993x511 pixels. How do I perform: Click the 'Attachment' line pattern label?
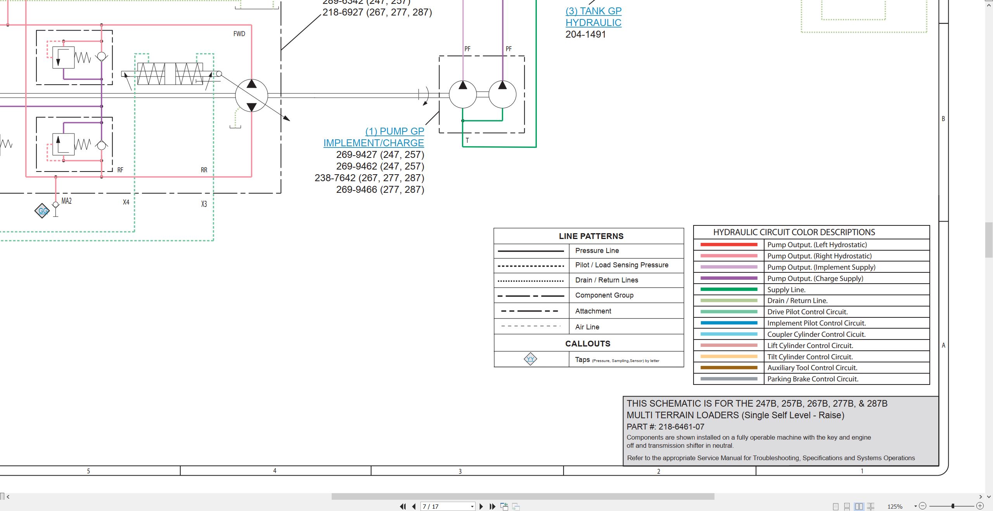pos(593,311)
